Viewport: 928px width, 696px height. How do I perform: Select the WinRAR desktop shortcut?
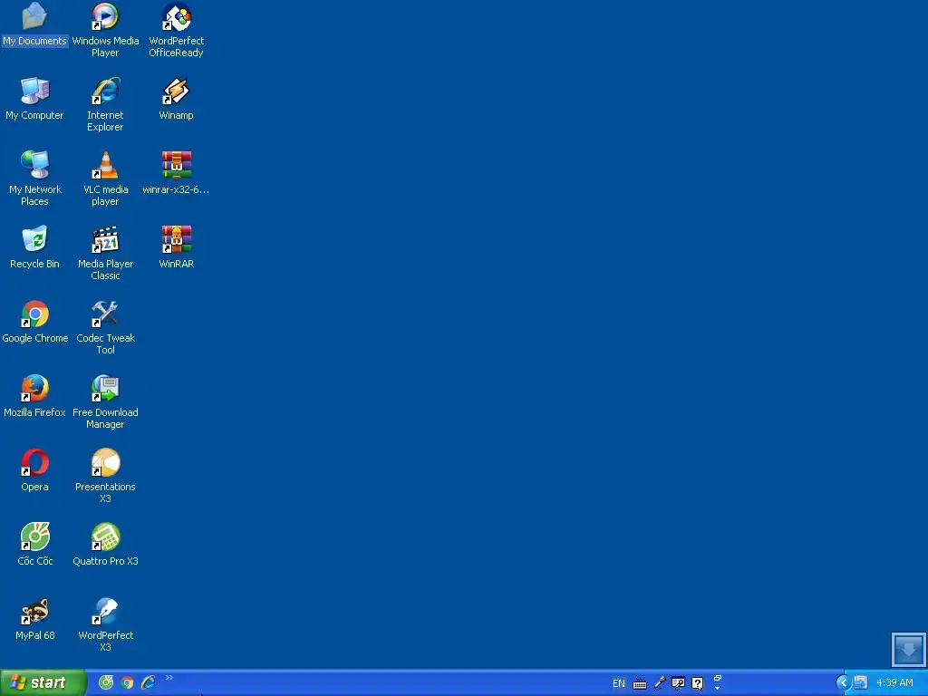click(177, 246)
